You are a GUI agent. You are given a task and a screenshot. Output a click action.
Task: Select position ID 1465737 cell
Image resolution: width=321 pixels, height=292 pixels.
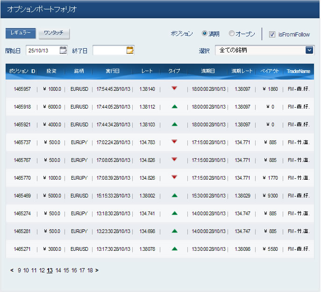(x=22, y=142)
